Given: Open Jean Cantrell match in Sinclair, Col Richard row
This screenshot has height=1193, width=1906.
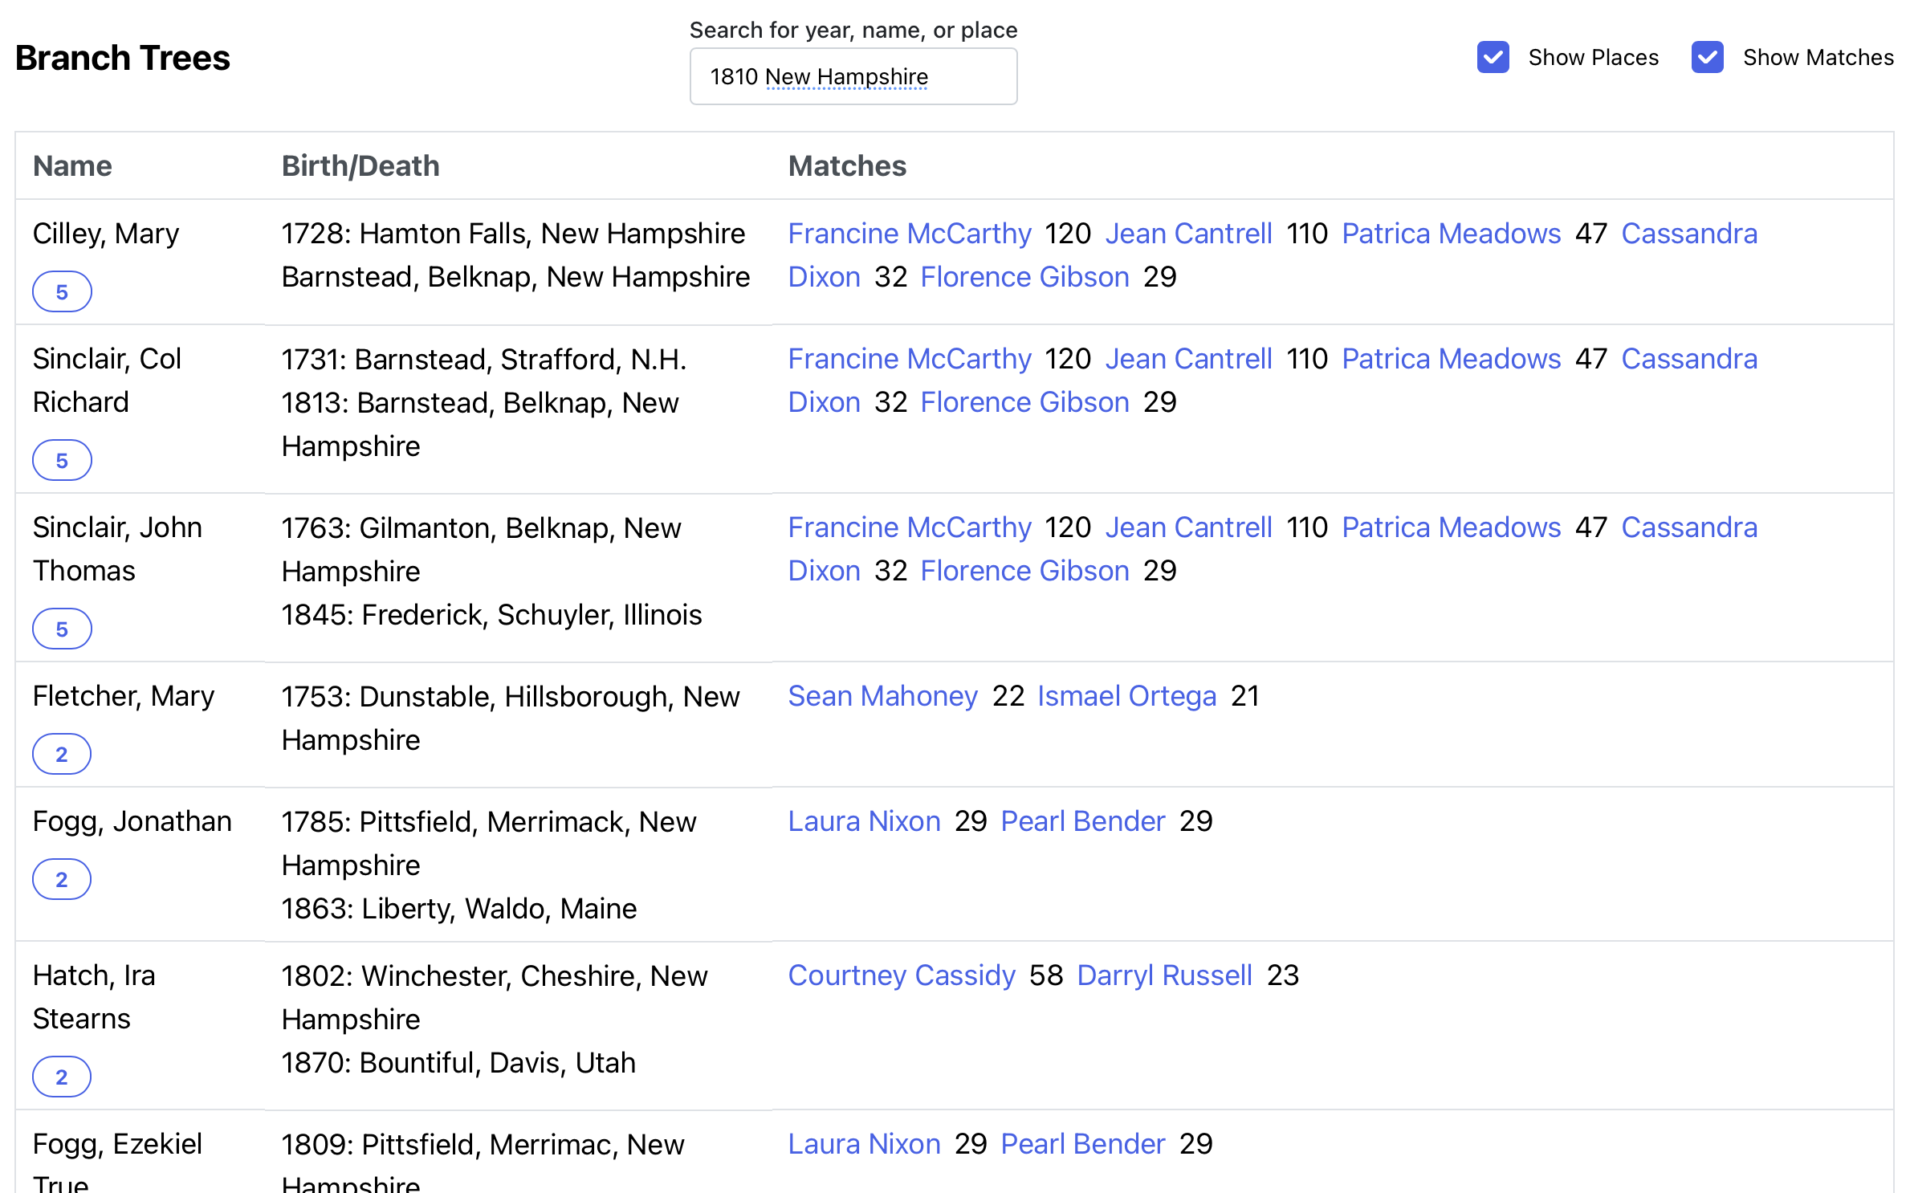Looking at the screenshot, I should [x=1188, y=359].
